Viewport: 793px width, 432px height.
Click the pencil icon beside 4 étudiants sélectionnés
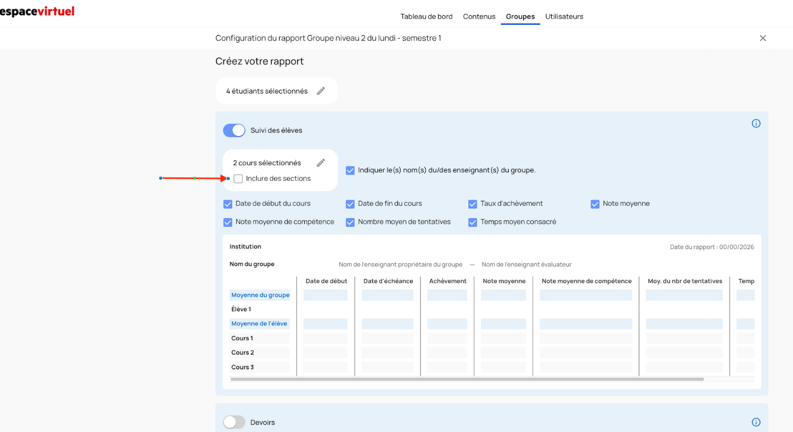tap(321, 91)
